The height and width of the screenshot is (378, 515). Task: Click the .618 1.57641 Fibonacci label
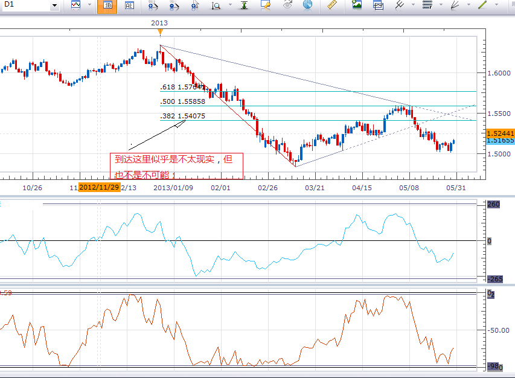(182, 87)
